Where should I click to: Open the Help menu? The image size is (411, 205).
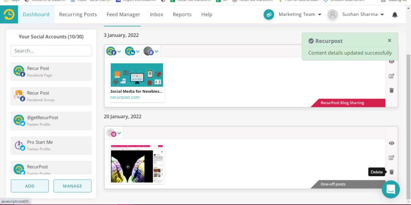207,14
